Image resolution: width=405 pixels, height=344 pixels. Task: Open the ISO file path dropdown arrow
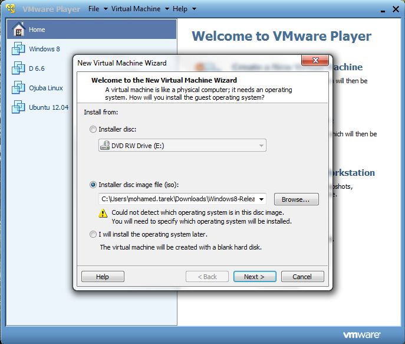[x=261, y=199]
